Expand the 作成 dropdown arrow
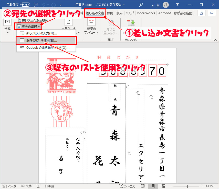Image resolution: width=219 pixels, height=189 pixels. (x=8, y=33)
